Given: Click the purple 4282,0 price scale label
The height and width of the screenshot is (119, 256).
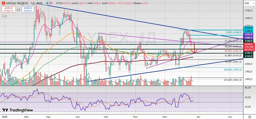Looking at the screenshot, I should 248,38.
